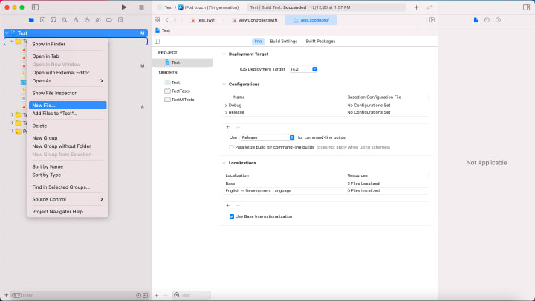This screenshot has width=535, height=301.
Task: Open the Source Control navigator
Action: [42, 20]
